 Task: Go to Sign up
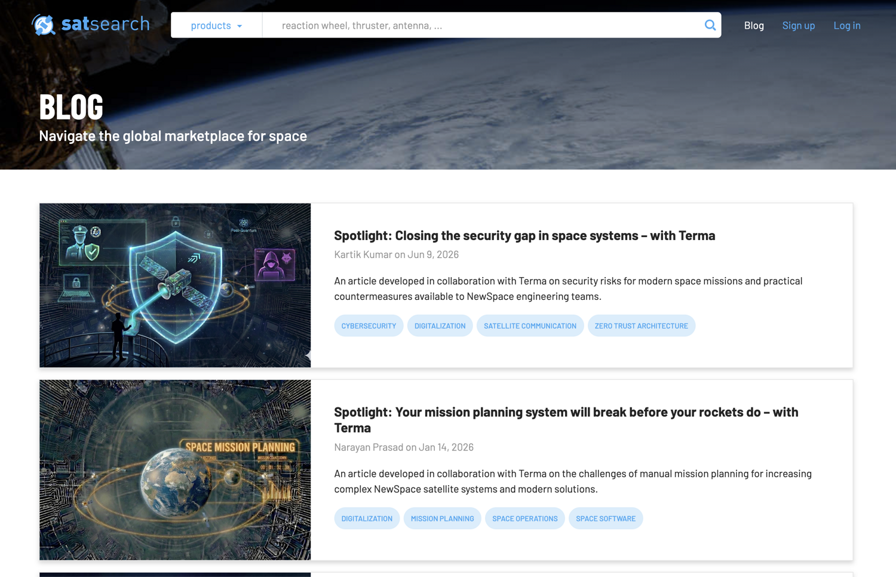tap(798, 25)
